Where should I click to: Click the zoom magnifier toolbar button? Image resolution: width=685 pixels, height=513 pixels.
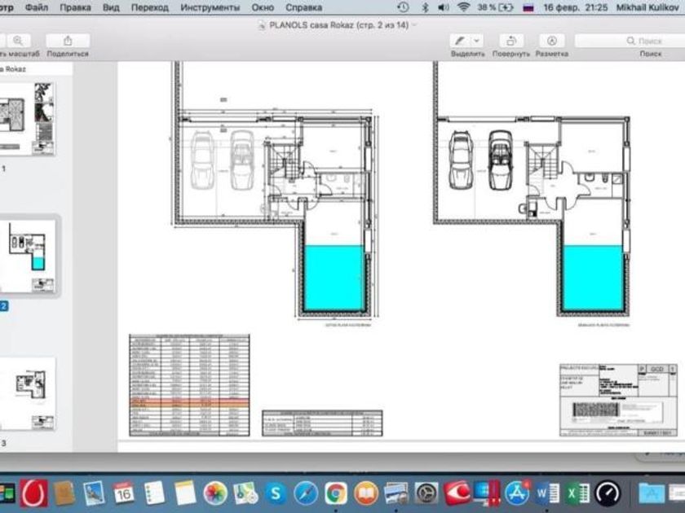click(18, 41)
